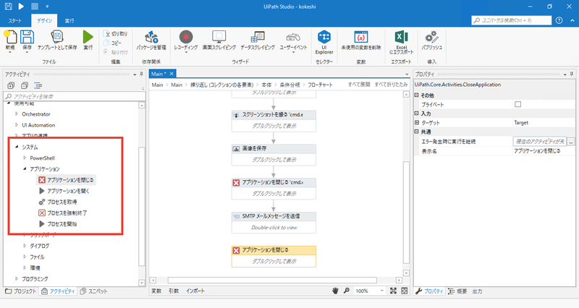579x308 pixels.
Task: Export workflow with Excelにエクスポート icon
Action: (x=402, y=38)
